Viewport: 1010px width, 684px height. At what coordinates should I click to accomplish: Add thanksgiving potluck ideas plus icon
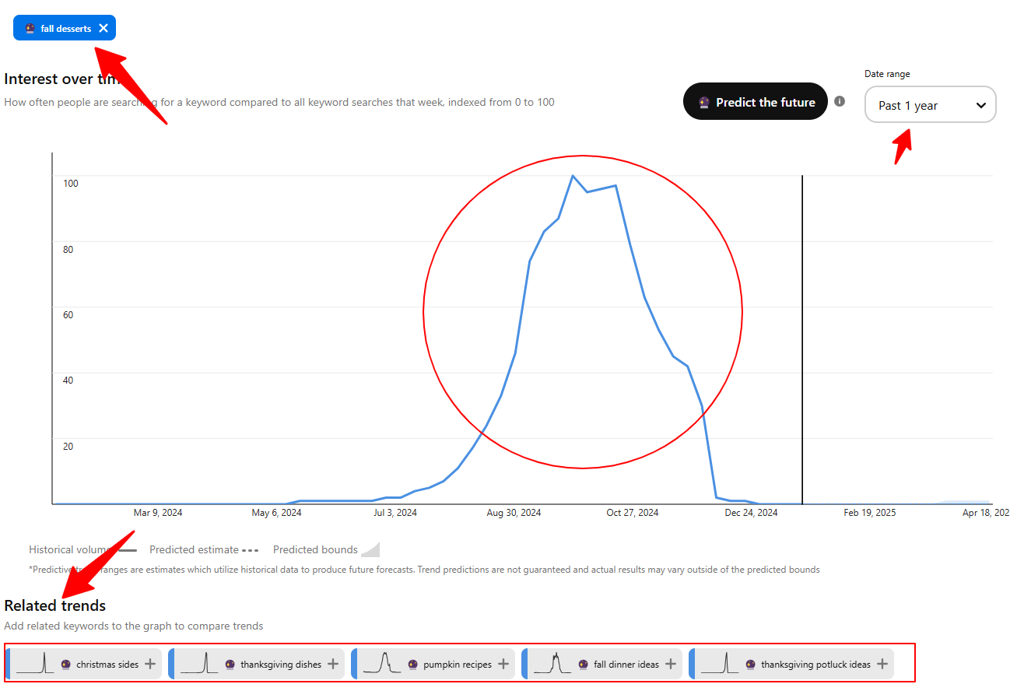882,664
